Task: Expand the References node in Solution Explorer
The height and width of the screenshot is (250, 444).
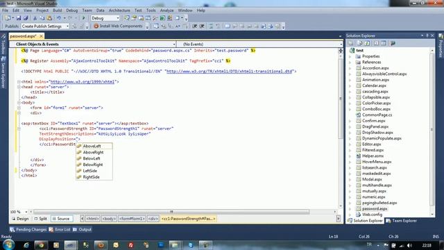Action: [x=350, y=62]
